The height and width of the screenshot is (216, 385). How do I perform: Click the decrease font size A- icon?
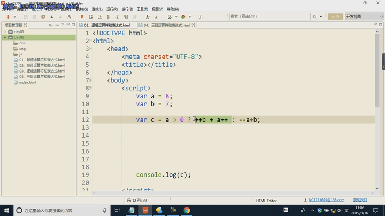pyautogui.click(x=156, y=17)
